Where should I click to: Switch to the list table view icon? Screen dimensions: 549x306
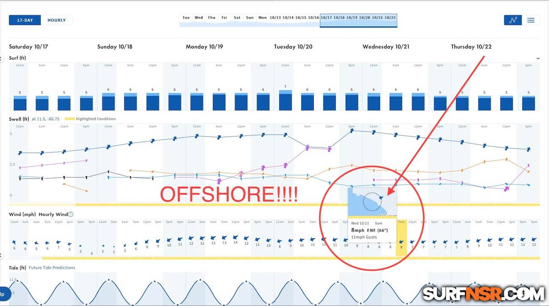(x=531, y=20)
